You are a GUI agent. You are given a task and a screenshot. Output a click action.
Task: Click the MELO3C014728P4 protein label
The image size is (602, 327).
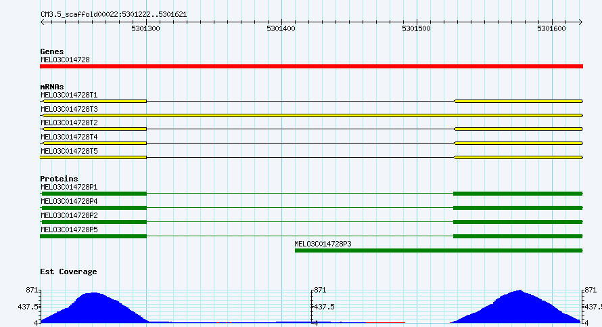pyautogui.click(x=69, y=201)
